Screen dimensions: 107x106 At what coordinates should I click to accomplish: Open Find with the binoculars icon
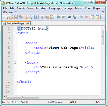[70, 17]
